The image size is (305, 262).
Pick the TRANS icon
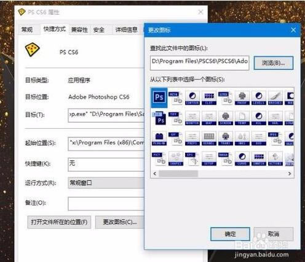pos(226,139)
